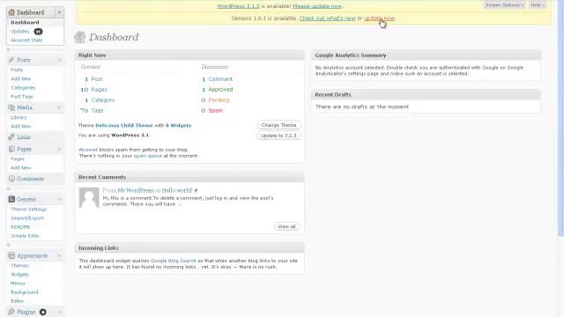Open Categories under Posts
The width and height of the screenshot is (564, 317).
tap(23, 88)
